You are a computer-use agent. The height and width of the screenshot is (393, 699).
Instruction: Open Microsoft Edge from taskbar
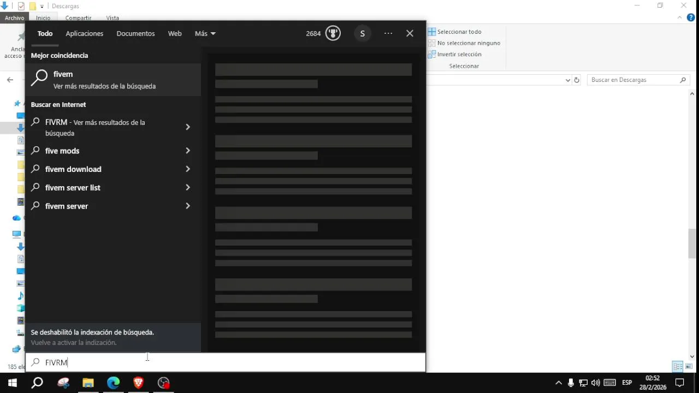[113, 383]
